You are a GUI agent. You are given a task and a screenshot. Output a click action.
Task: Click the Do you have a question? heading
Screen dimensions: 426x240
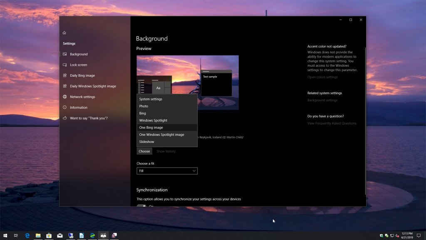(x=325, y=116)
